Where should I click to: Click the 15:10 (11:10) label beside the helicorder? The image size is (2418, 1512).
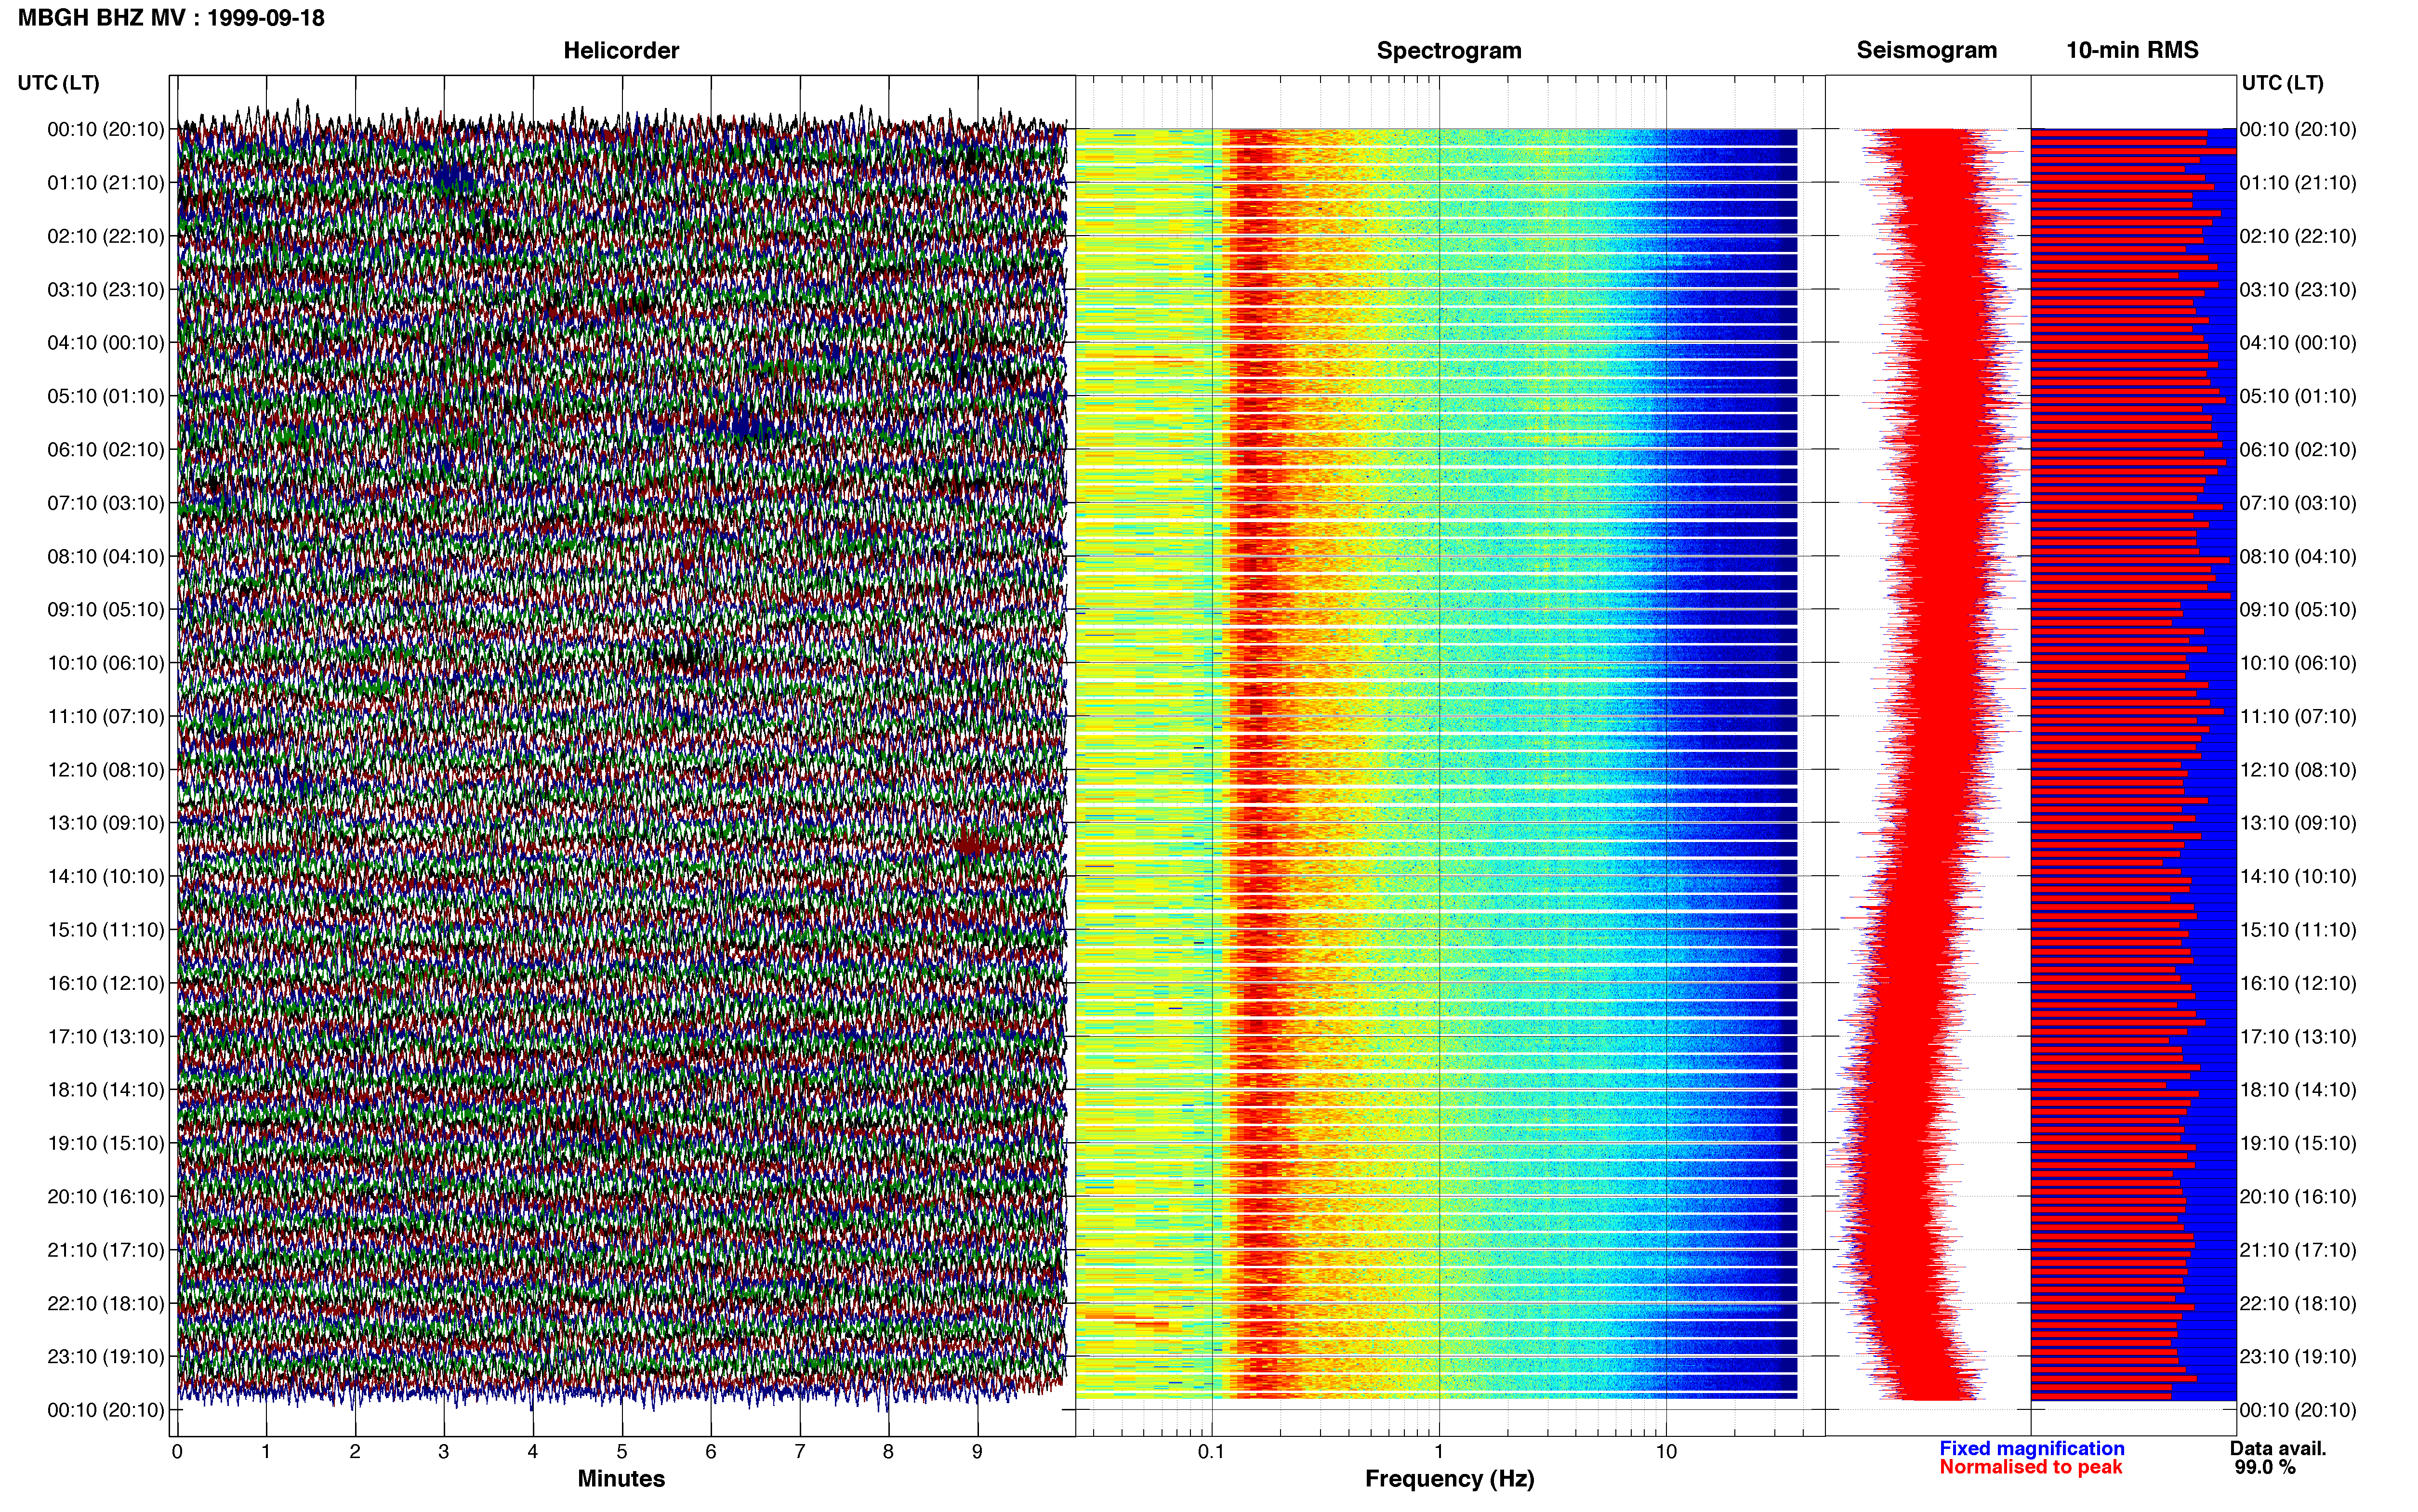[x=106, y=930]
